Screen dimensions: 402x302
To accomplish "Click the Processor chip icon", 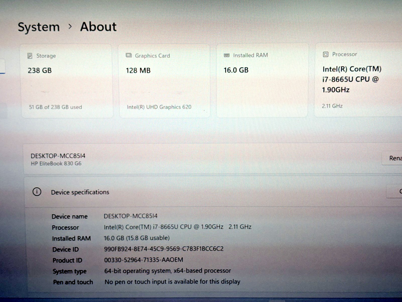I will tap(326, 54).
